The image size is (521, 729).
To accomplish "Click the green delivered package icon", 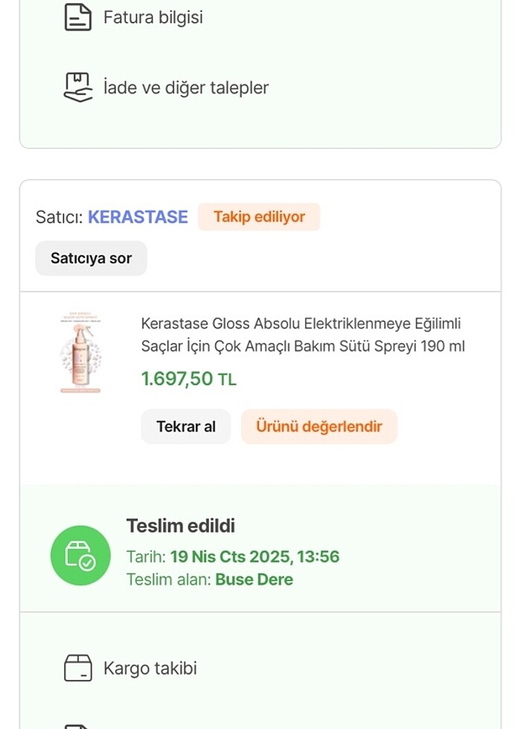I will point(80,556).
